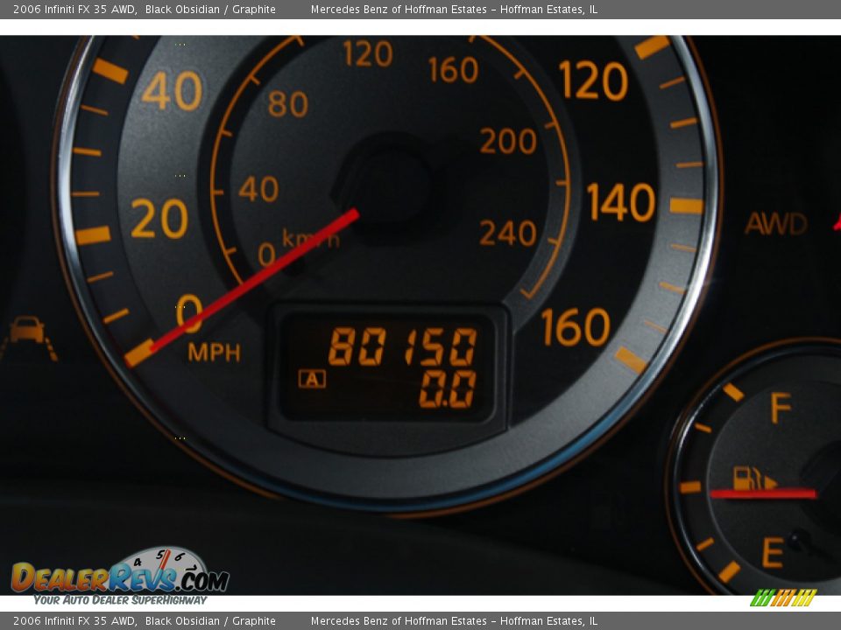Click the AWD indicator light
Screen dimensions: 841x630
pos(775,223)
